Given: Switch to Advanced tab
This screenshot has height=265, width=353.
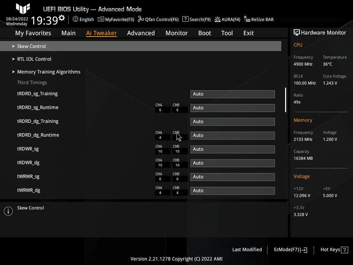Looking at the screenshot, I should pyautogui.click(x=141, y=33).
